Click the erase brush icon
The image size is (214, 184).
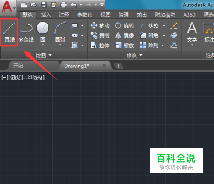[174, 25]
